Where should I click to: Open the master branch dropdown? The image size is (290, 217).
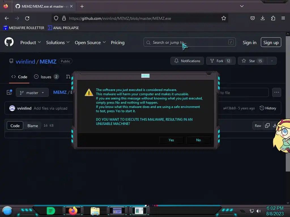(x=32, y=92)
